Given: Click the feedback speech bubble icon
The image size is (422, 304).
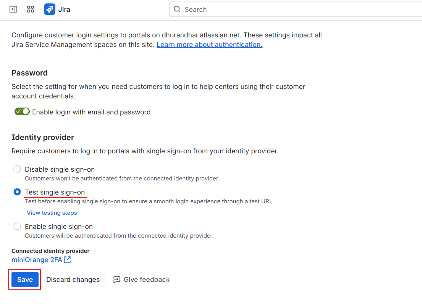Looking at the screenshot, I should tap(117, 280).
